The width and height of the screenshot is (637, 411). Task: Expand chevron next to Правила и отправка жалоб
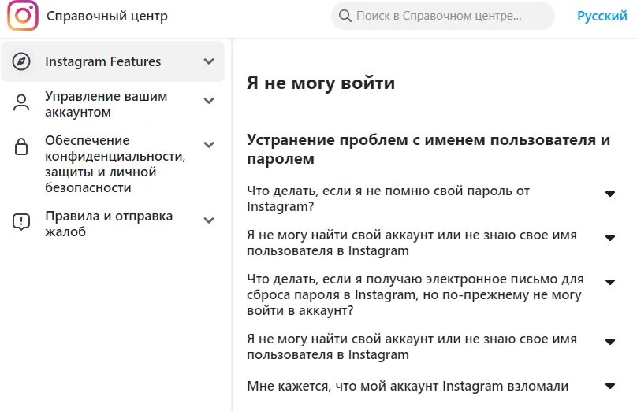(209, 220)
